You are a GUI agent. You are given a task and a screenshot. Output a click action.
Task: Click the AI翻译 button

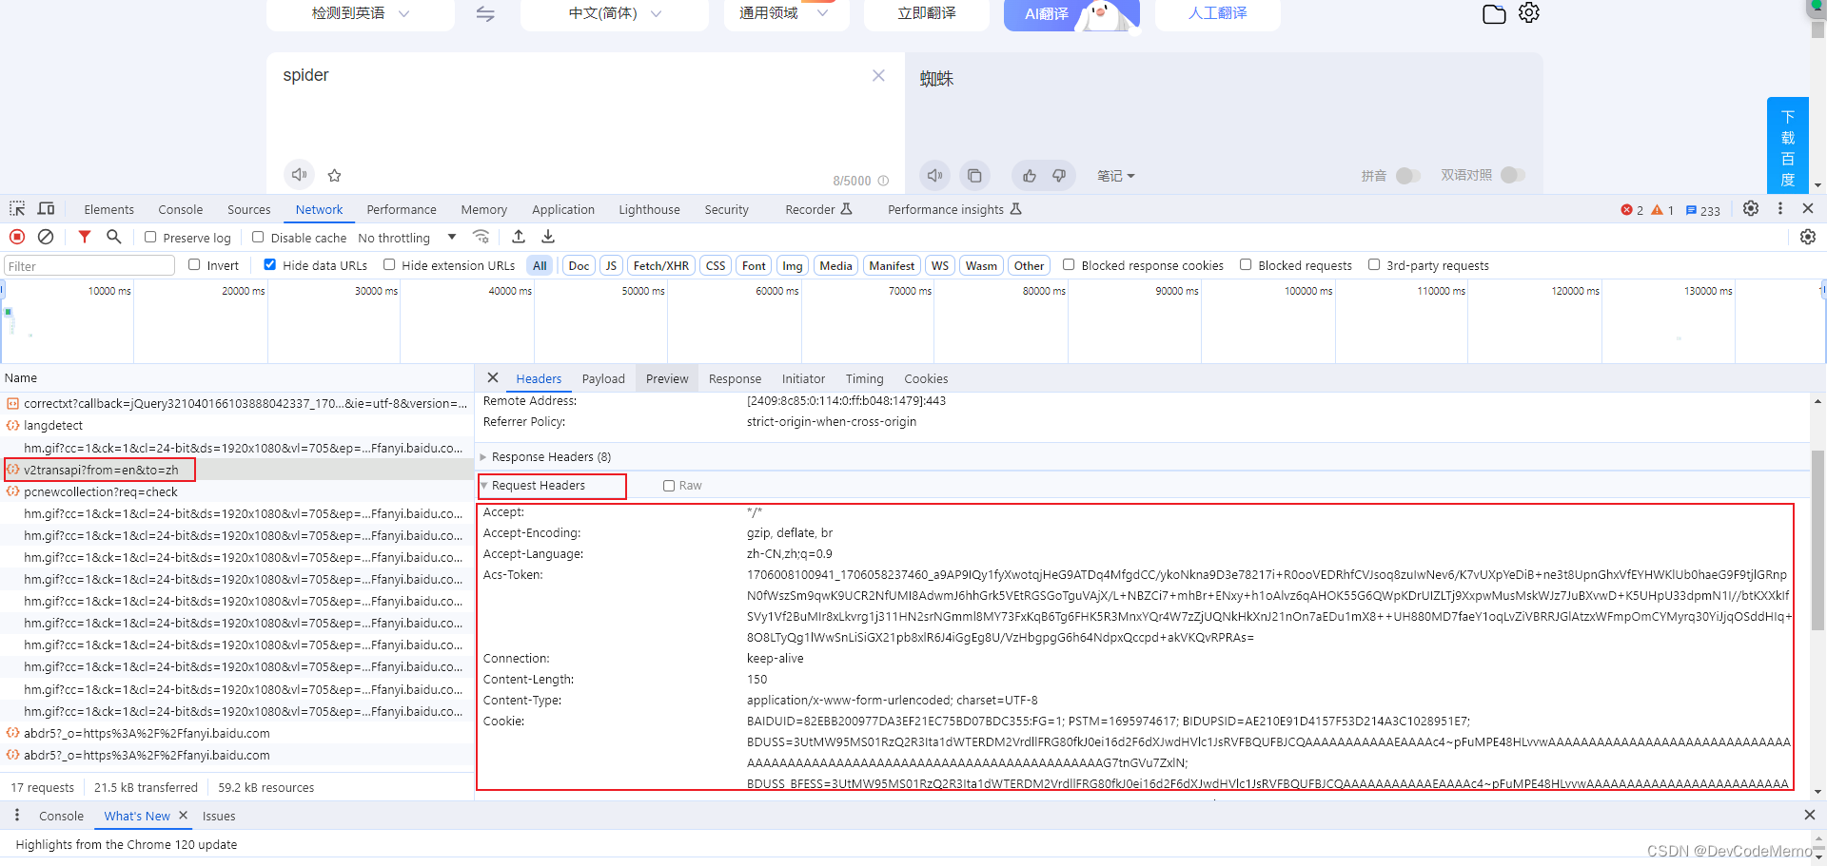[x=1071, y=13]
